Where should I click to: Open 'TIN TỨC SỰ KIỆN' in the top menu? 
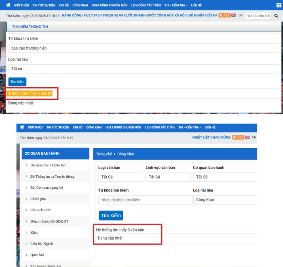(44, 5)
